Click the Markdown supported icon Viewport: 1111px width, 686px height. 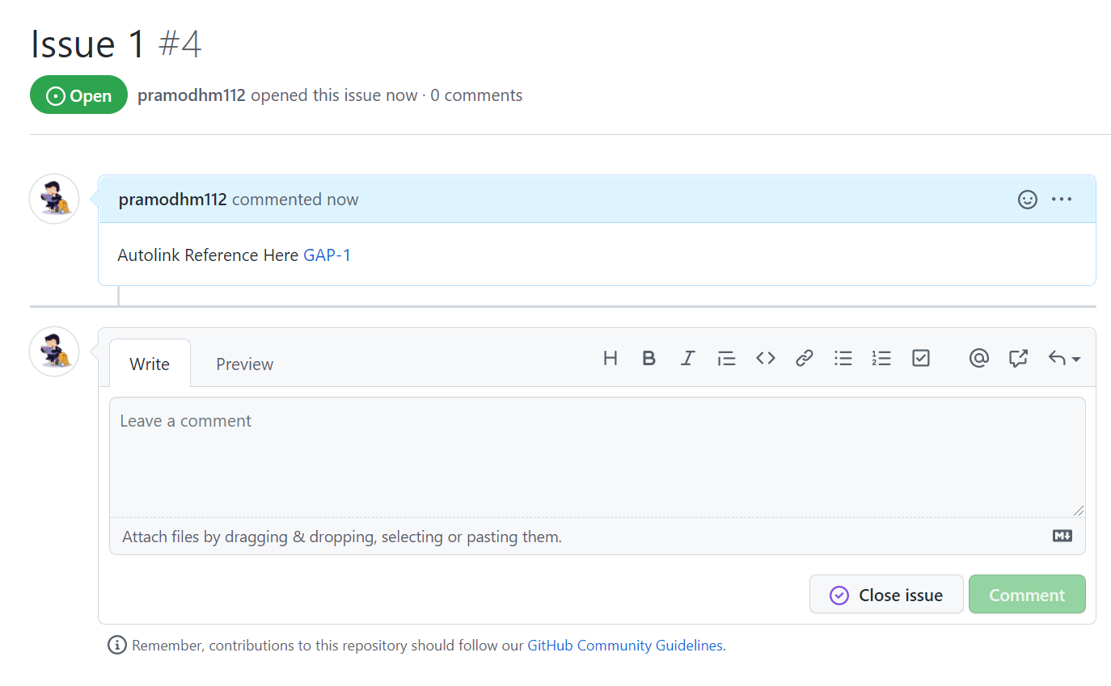click(1062, 536)
